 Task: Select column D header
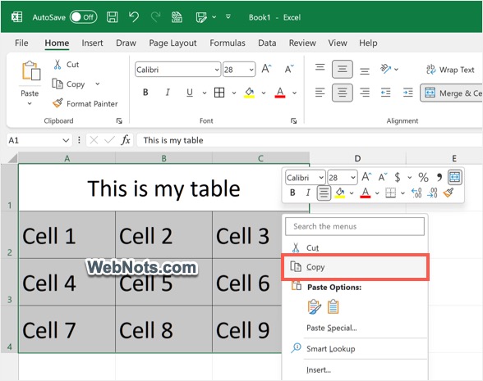[357, 159]
